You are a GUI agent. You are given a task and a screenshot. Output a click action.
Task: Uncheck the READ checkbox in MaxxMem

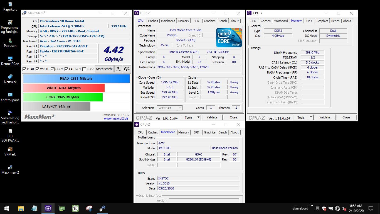[x=24, y=69]
